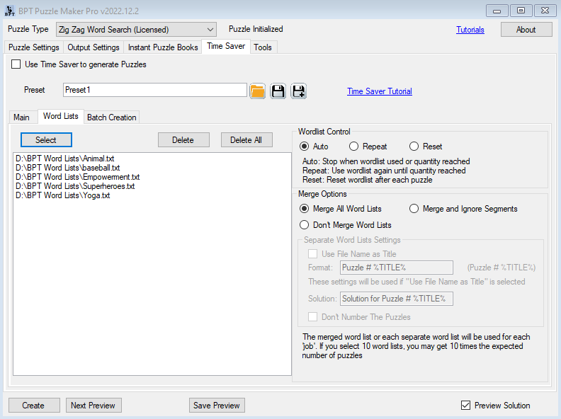Viewport: 561px width, 419px height.
Task: Uncheck the Preview Solution checkbox
Action: click(465, 406)
